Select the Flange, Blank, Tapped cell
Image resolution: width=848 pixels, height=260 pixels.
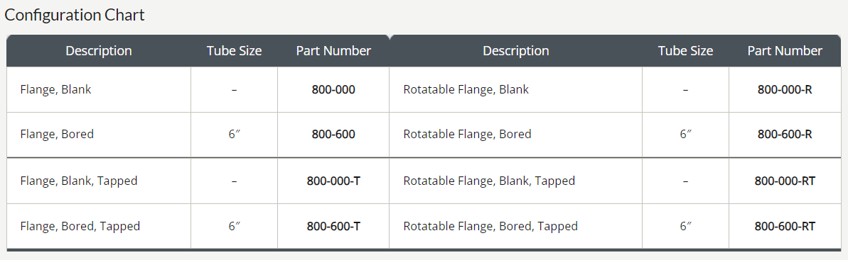[x=99, y=181]
